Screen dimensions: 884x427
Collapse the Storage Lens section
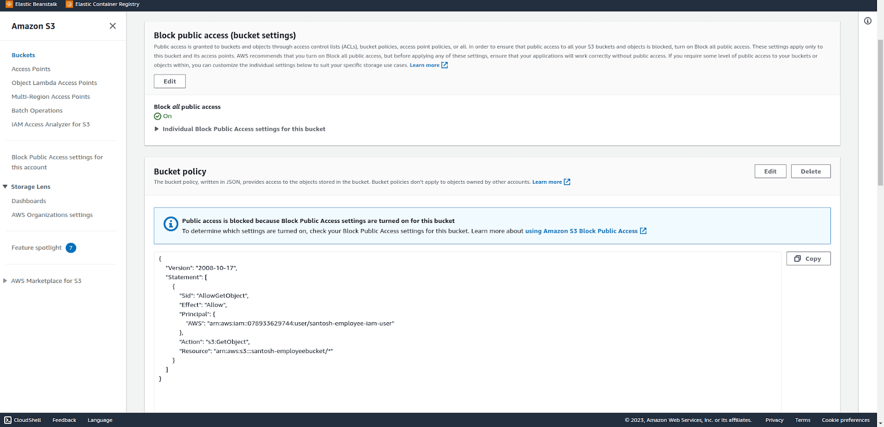(x=5, y=186)
